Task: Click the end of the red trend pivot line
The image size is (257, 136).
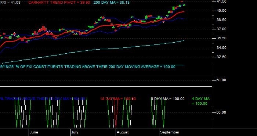Action: tap(184, 12)
